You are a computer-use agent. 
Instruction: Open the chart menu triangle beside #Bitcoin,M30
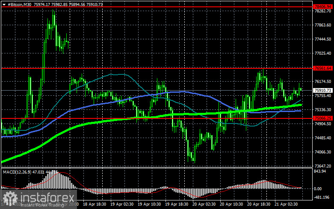4,4
